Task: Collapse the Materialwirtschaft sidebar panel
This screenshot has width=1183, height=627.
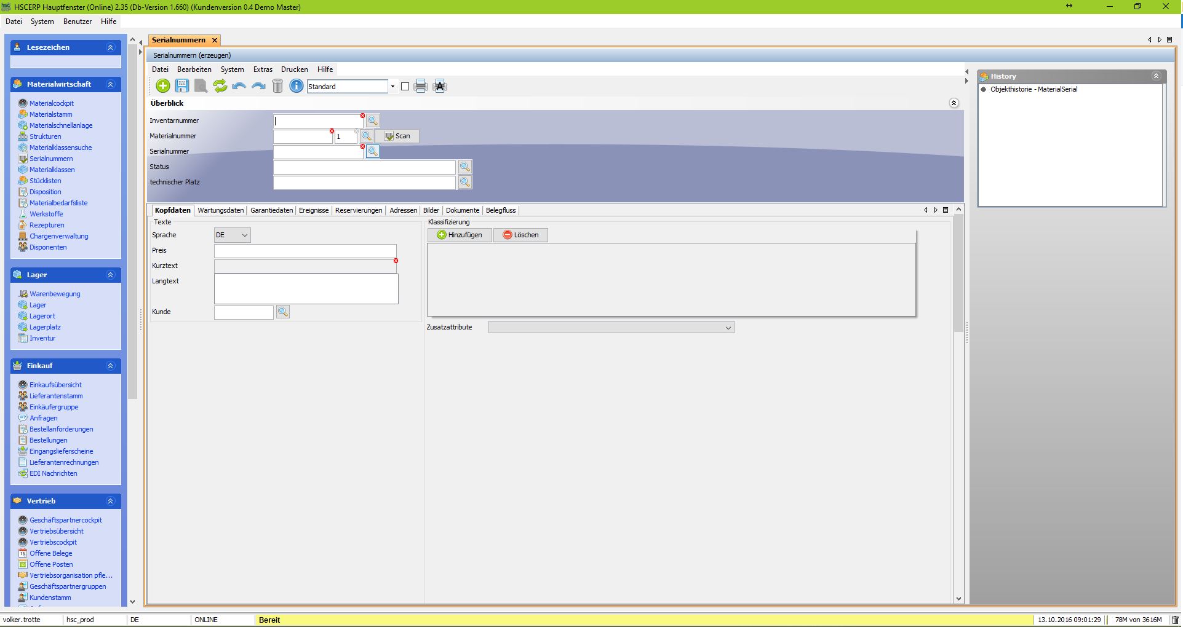Action: (111, 84)
